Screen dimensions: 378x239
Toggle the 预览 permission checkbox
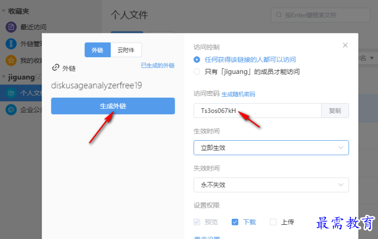point(197,222)
